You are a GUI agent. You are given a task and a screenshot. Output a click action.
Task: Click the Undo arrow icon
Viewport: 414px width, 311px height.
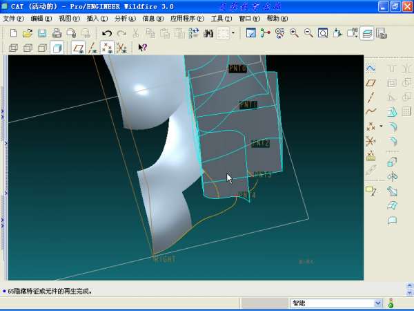(107, 33)
